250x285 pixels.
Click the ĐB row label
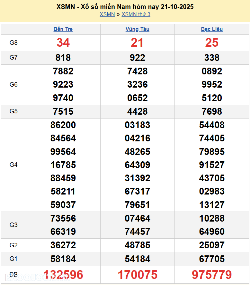[13, 275]
